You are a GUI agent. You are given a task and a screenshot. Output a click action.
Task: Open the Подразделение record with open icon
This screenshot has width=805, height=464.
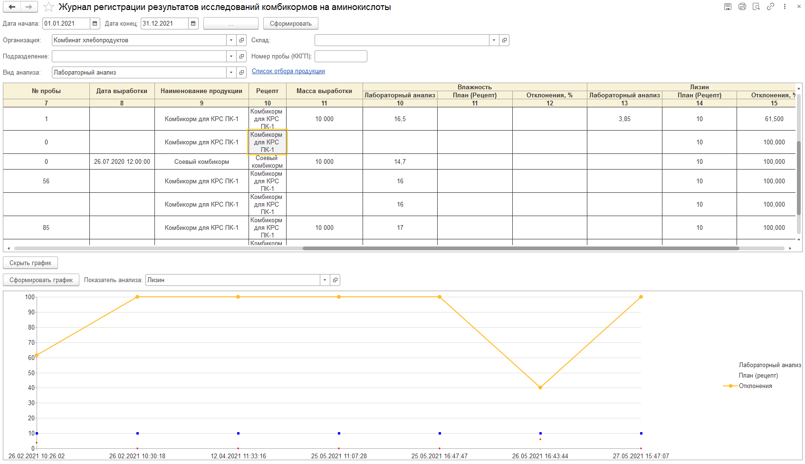pos(241,57)
